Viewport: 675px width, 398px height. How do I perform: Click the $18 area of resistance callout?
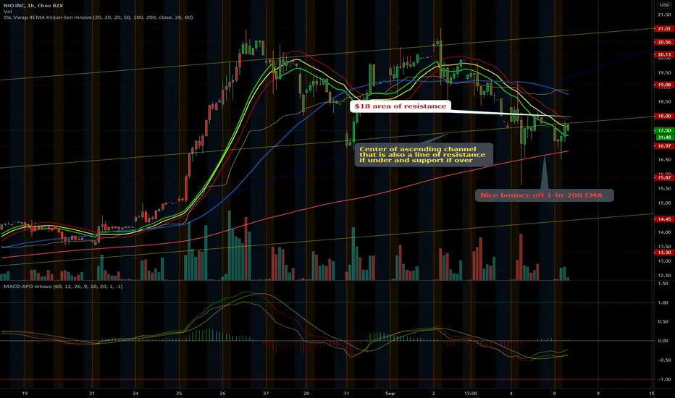tap(401, 106)
